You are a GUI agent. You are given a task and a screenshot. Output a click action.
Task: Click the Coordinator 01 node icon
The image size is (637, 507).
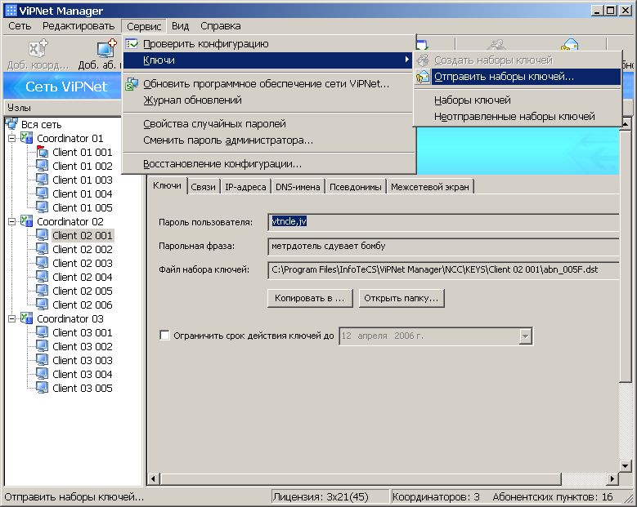[x=26, y=138]
